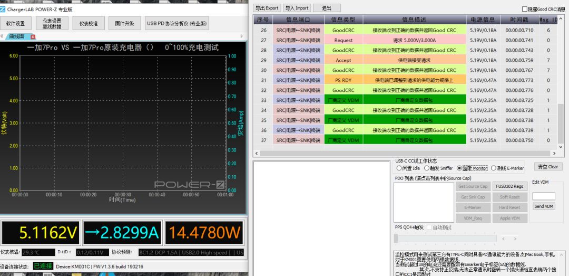569x276 pixels.
Task: Click the Soft Reset button
Action: coord(509,197)
